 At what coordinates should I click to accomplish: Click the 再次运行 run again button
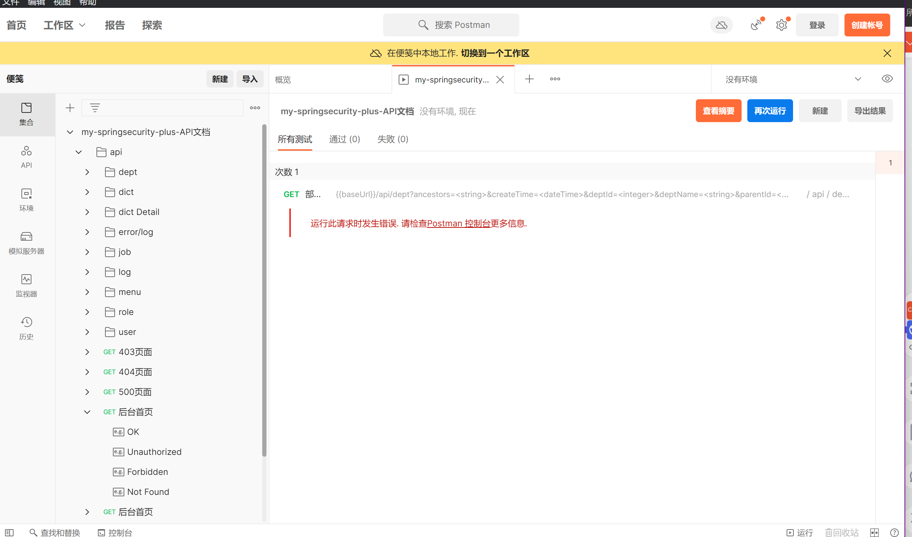(769, 111)
